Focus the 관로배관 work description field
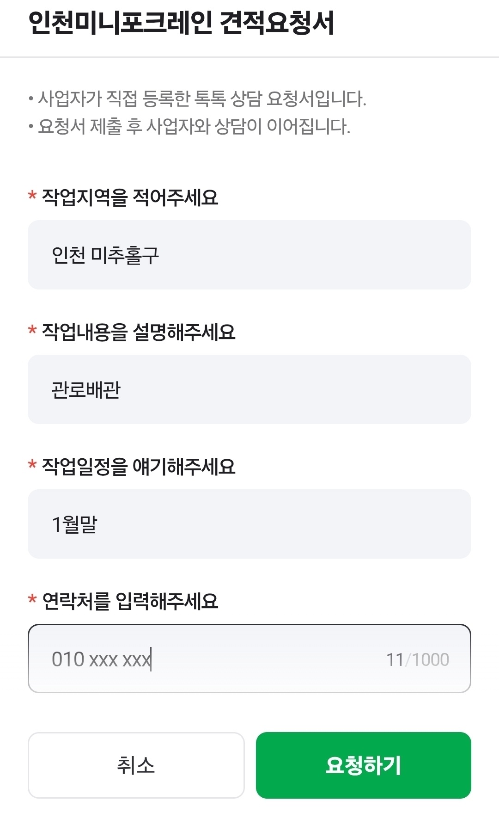This screenshot has width=499, height=819. [249, 389]
